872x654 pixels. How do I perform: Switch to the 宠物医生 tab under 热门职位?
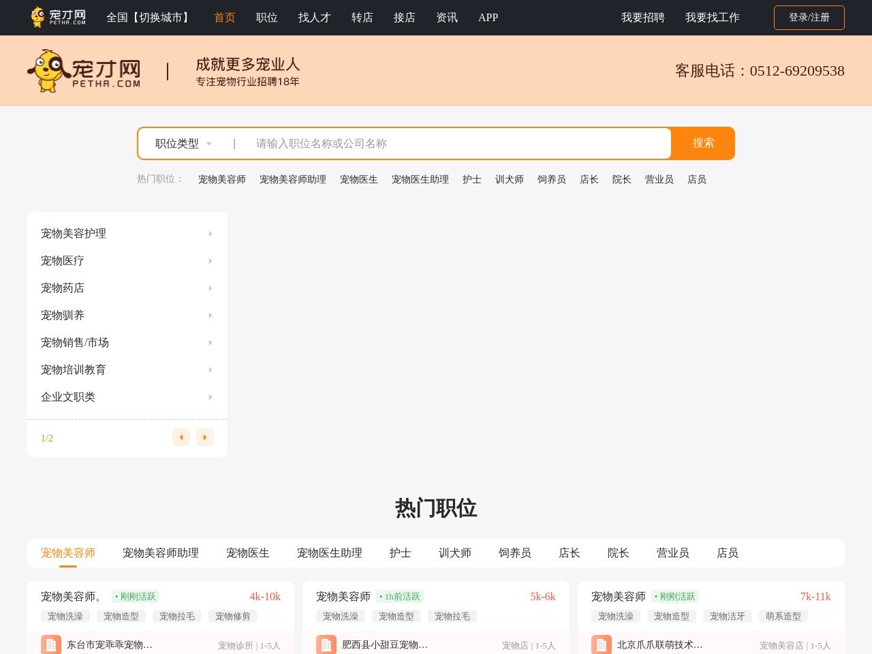[x=248, y=553]
